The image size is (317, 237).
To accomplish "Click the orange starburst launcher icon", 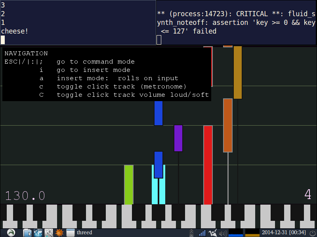I will [59, 233].
